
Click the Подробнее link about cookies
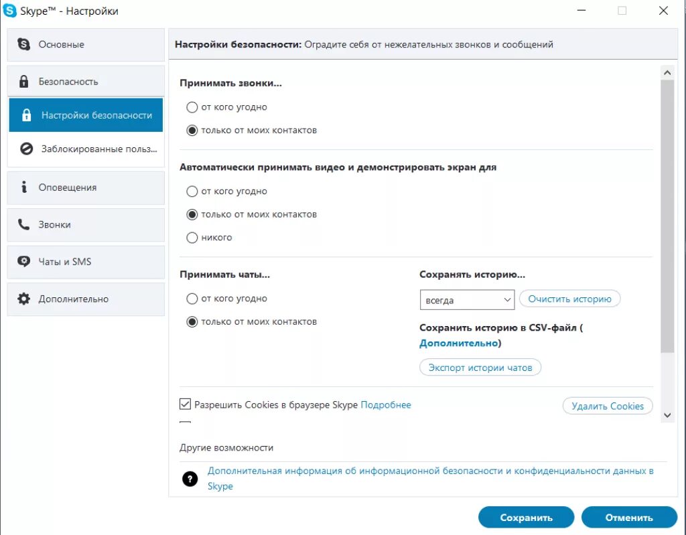pyautogui.click(x=386, y=405)
